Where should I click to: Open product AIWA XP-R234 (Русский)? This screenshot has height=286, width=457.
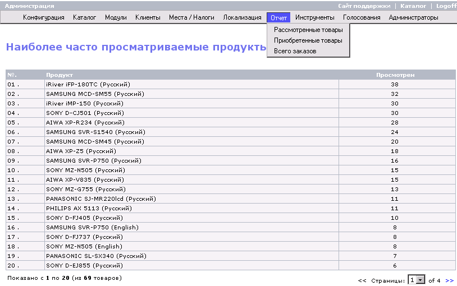[85, 122]
